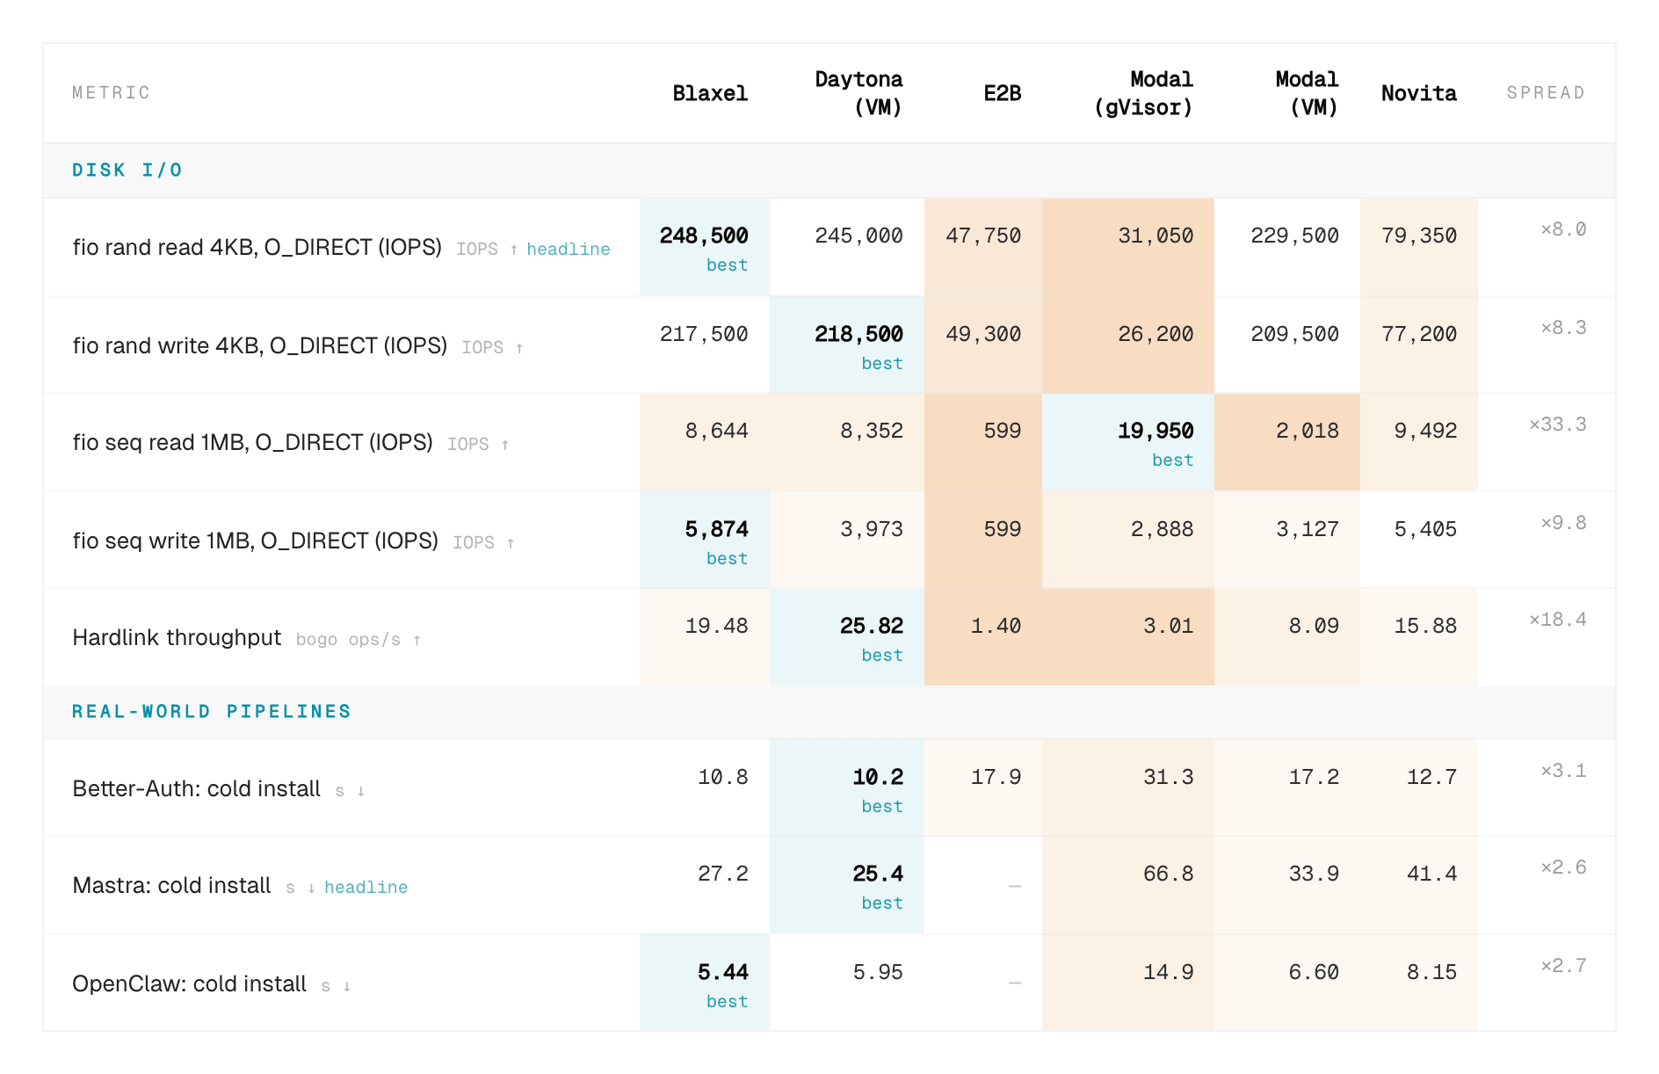Click the 218,500 best cell for Daytona
Image resolution: width=1659 pixels, height=1074 pixels.
tap(847, 345)
